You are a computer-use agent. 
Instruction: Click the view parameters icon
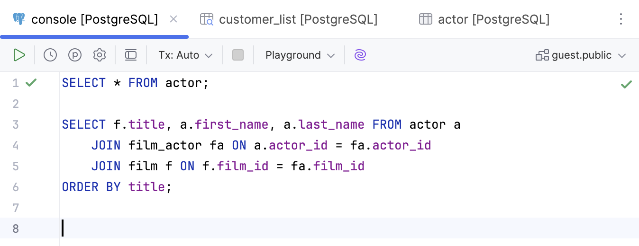tap(75, 55)
